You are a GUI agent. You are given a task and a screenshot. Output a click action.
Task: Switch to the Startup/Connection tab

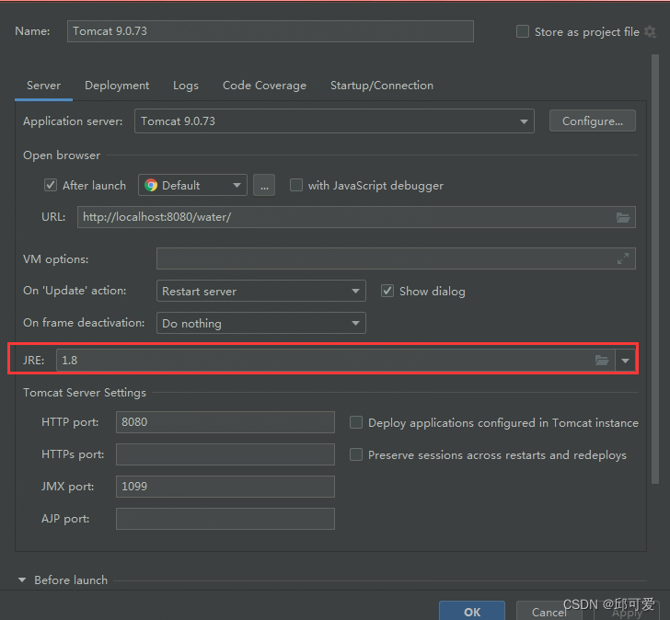[x=382, y=86]
